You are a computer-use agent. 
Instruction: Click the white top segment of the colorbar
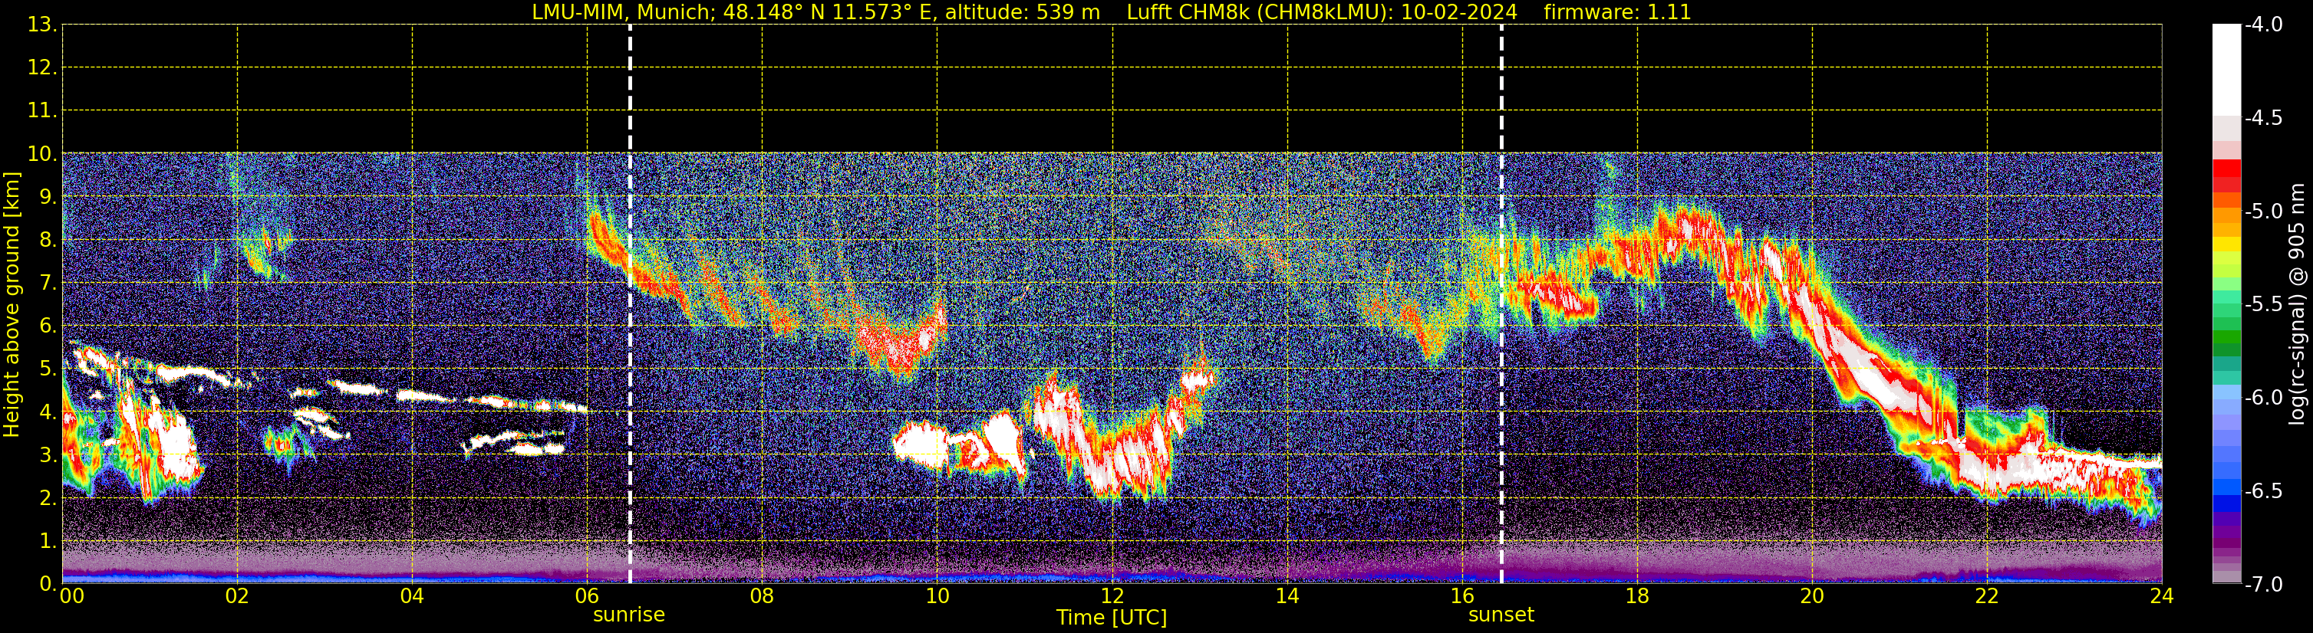click(2226, 70)
